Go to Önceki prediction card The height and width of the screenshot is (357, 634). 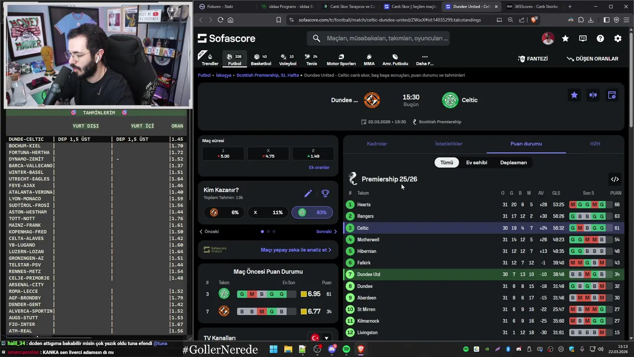209,232
